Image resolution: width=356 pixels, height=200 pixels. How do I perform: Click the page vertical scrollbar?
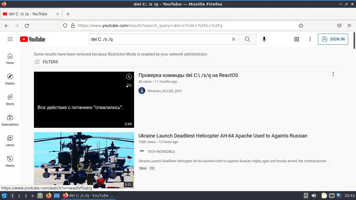click(354, 41)
